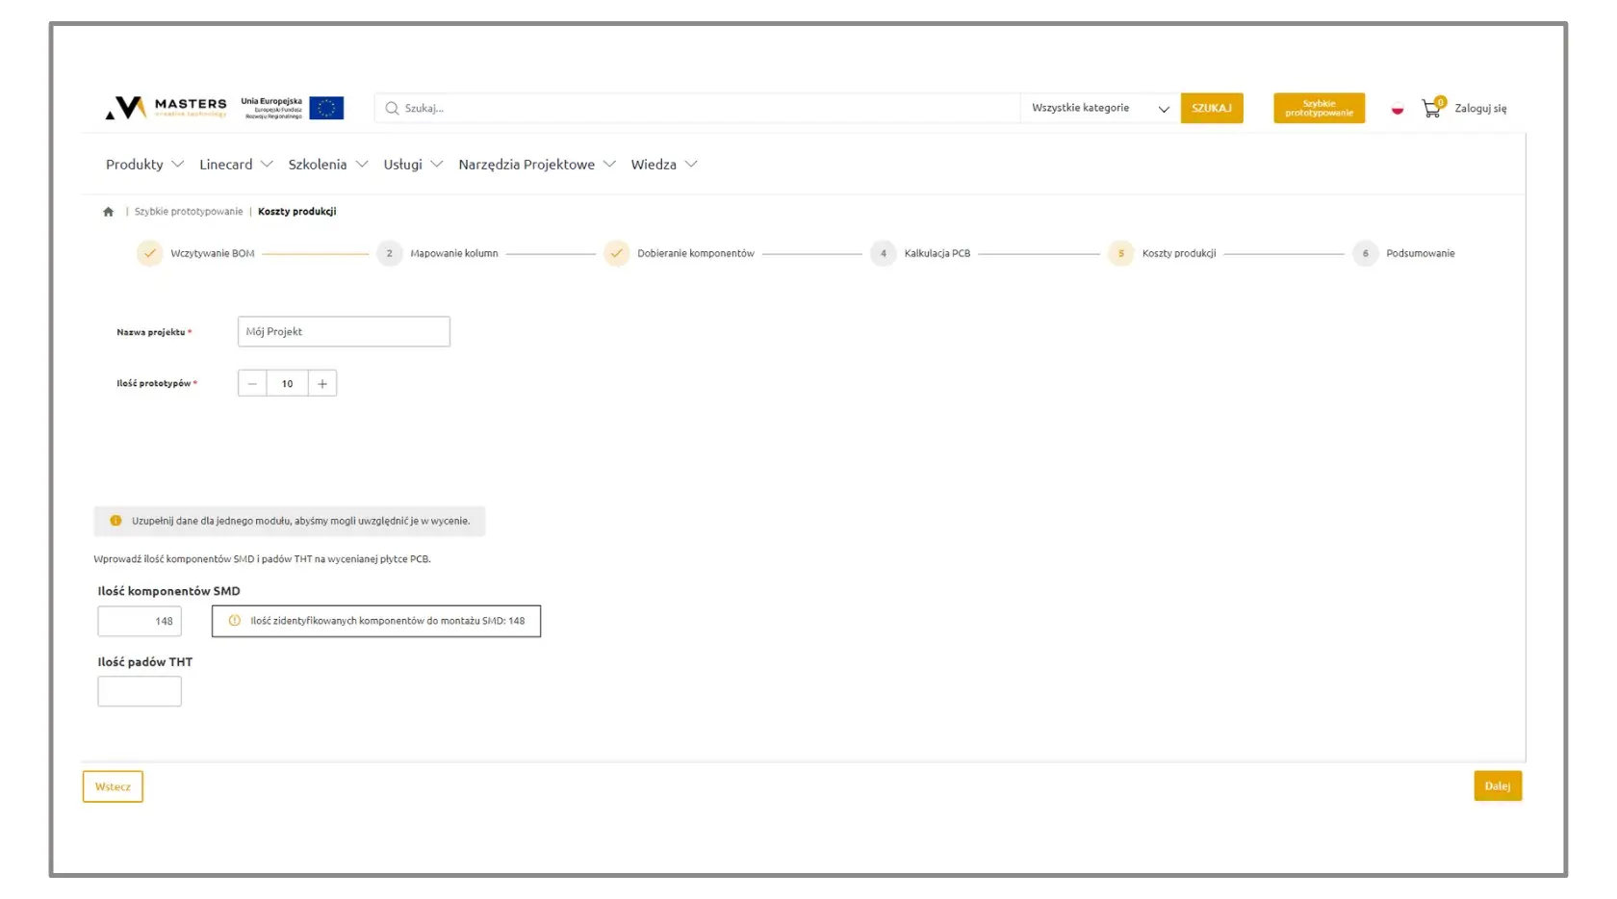The height and width of the screenshot is (899, 1617).
Task: Decrease prototype quantity with minus button
Action: [252, 384]
